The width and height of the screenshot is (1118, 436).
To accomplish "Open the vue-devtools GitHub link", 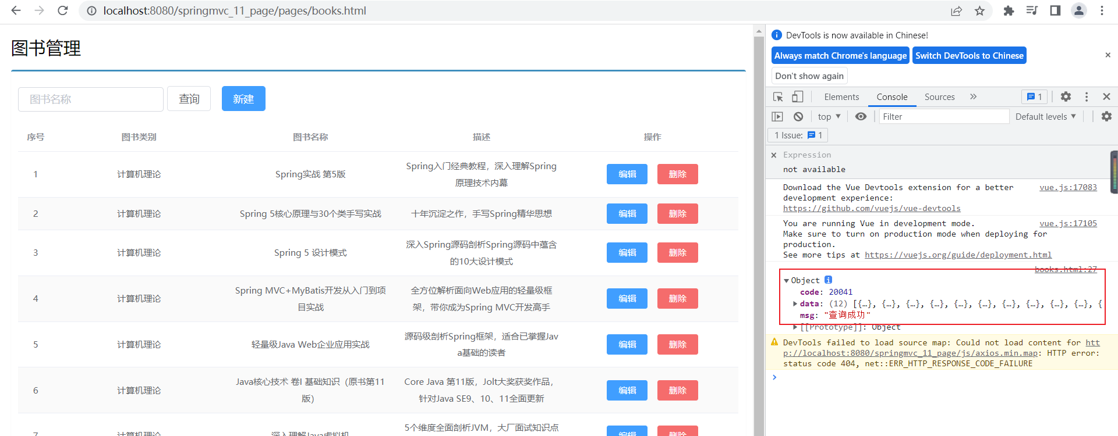I will [872, 209].
